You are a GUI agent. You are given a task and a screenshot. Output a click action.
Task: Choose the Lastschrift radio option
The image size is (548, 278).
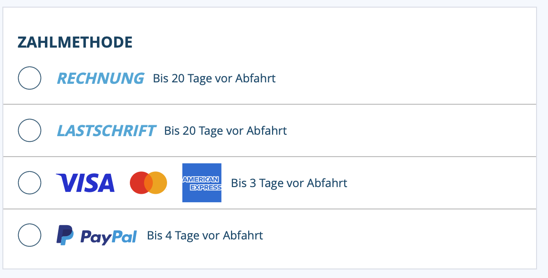pyautogui.click(x=30, y=130)
